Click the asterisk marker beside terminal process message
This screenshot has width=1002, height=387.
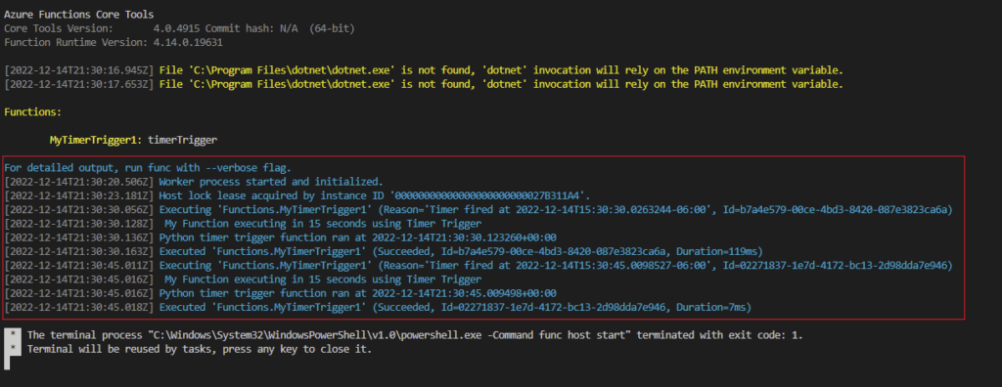tap(13, 334)
